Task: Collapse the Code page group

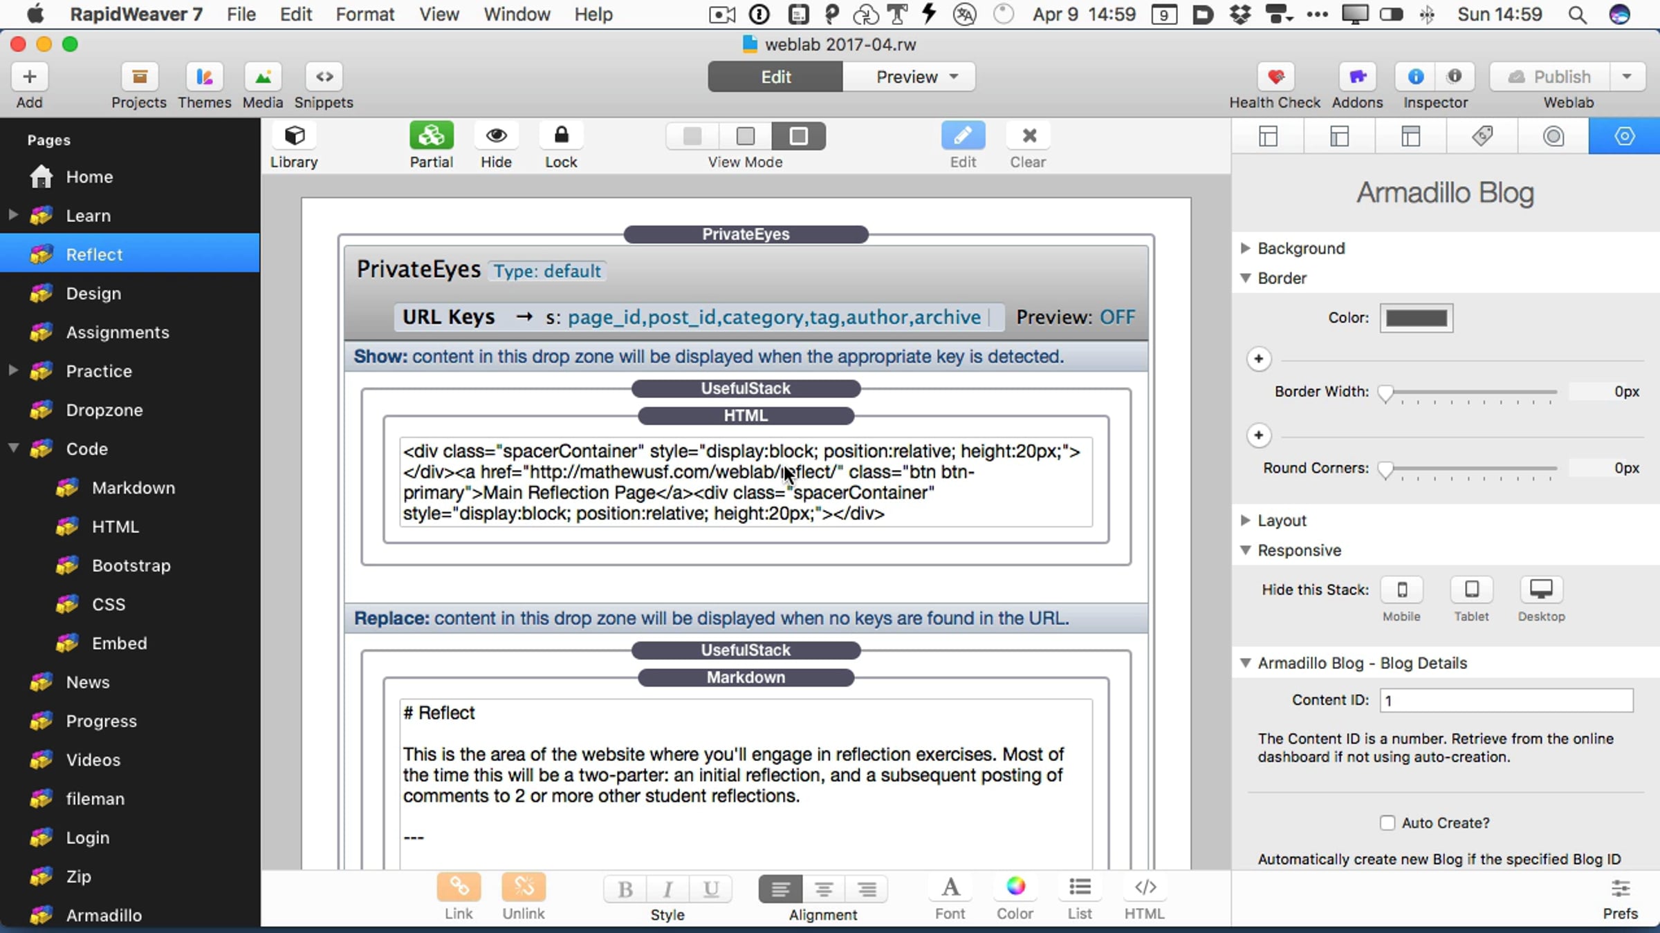Action: (13, 449)
